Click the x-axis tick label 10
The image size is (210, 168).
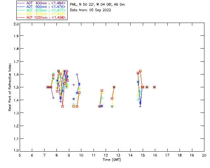click(x=81, y=155)
